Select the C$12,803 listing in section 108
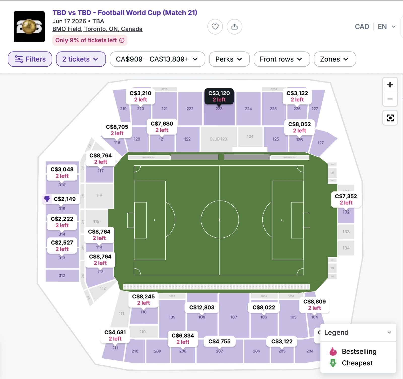The height and width of the screenshot is (379, 403). (x=202, y=307)
